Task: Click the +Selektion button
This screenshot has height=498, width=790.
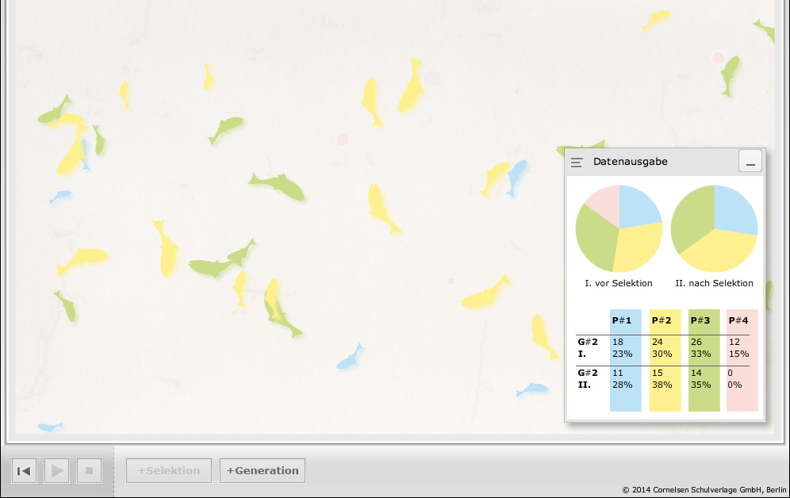Action: 169,470
